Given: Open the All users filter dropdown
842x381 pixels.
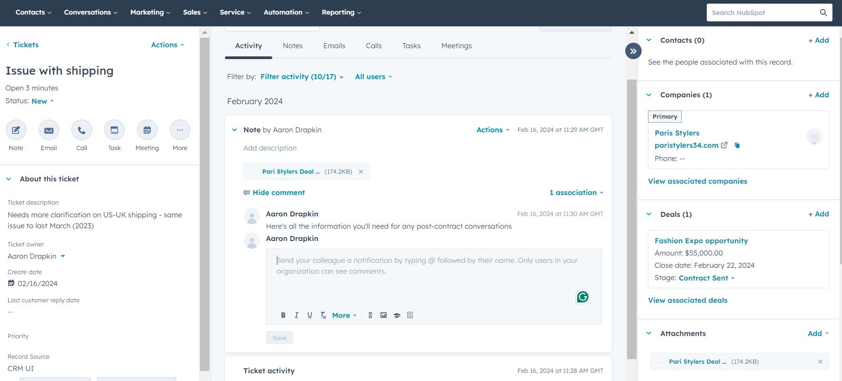Looking at the screenshot, I should (x=373, y=77).
